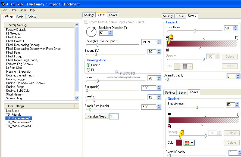Click Backlight Direction stepper arrows
Viewport: 241px width, 157px height.
click(x=110, y=33)
